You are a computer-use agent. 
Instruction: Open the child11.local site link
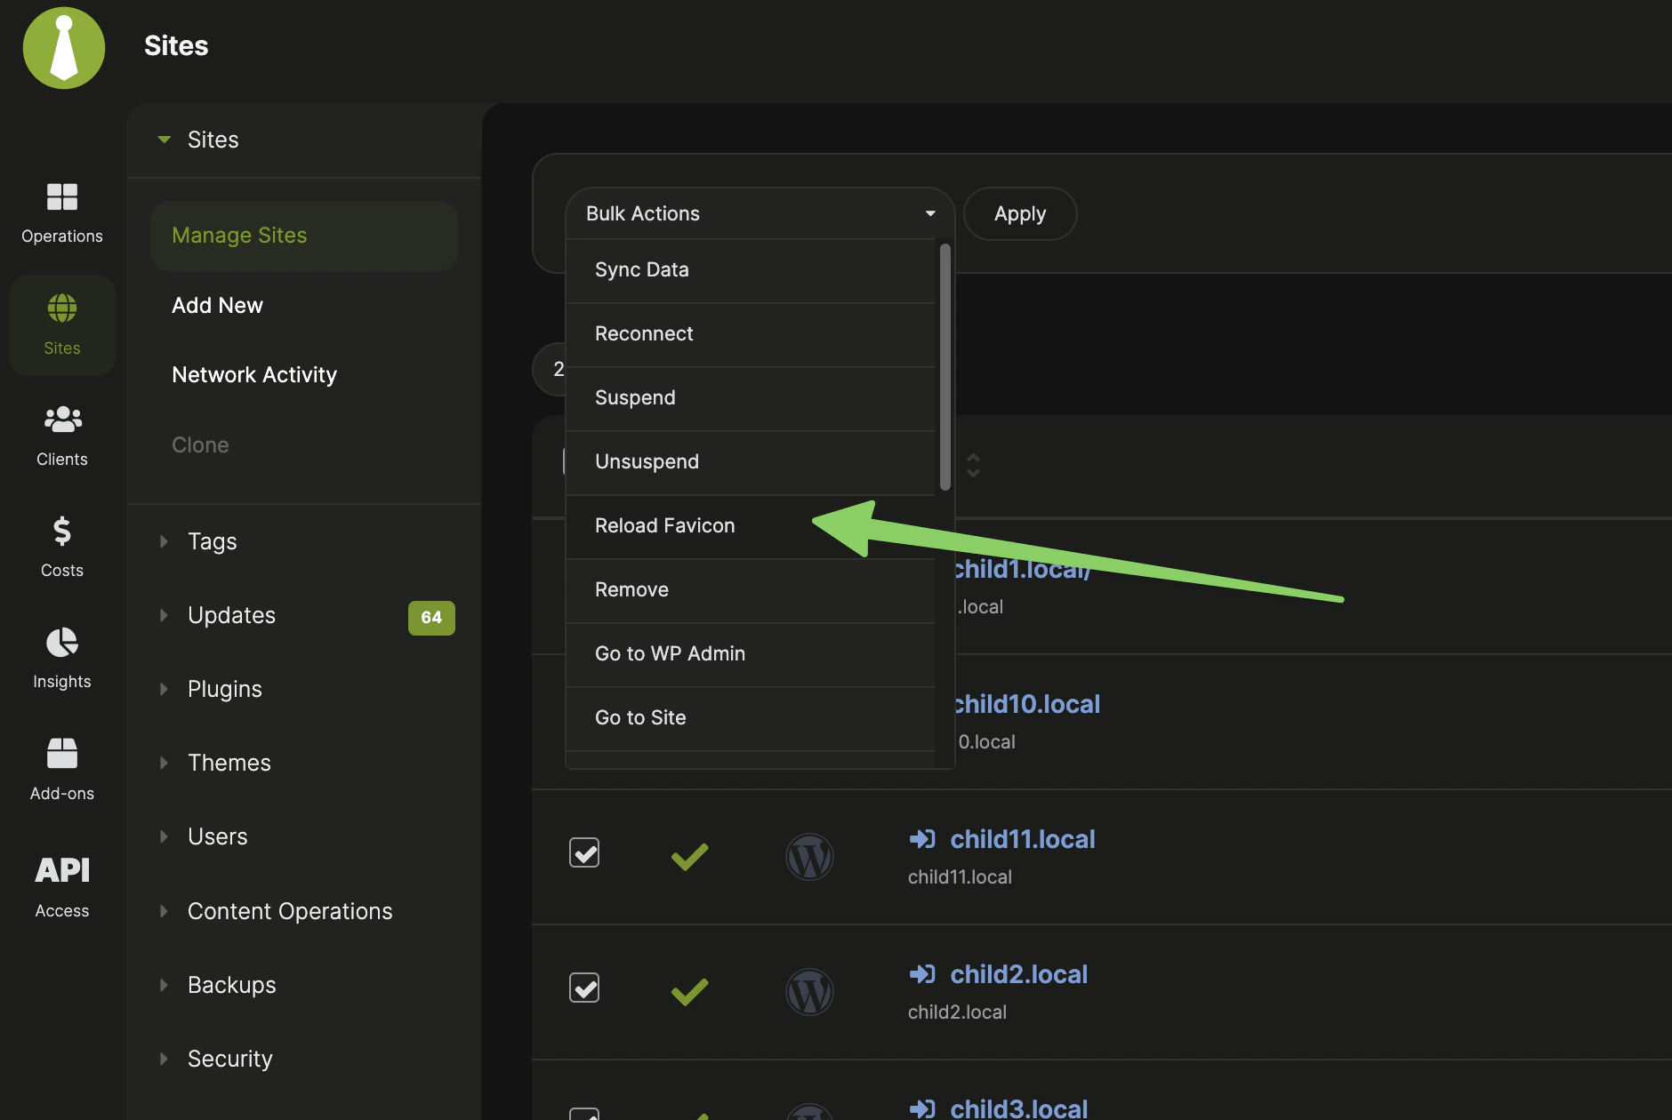1023,839
